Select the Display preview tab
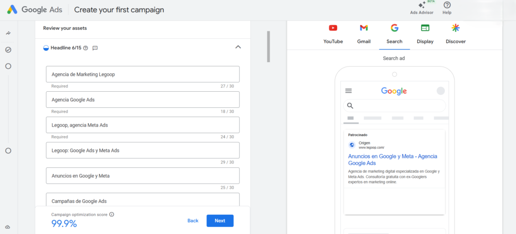516x234 pixels. (x=425, y=34)
